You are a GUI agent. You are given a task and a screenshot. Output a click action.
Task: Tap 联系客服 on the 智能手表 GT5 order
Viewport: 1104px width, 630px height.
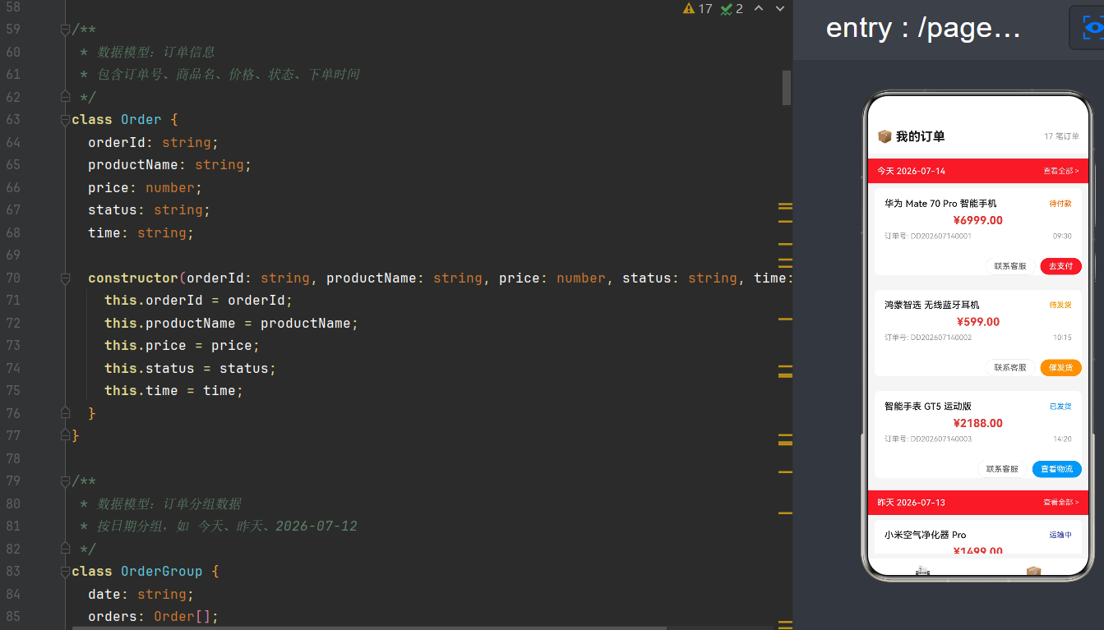pyautogui.click(x=1002, y=469)
